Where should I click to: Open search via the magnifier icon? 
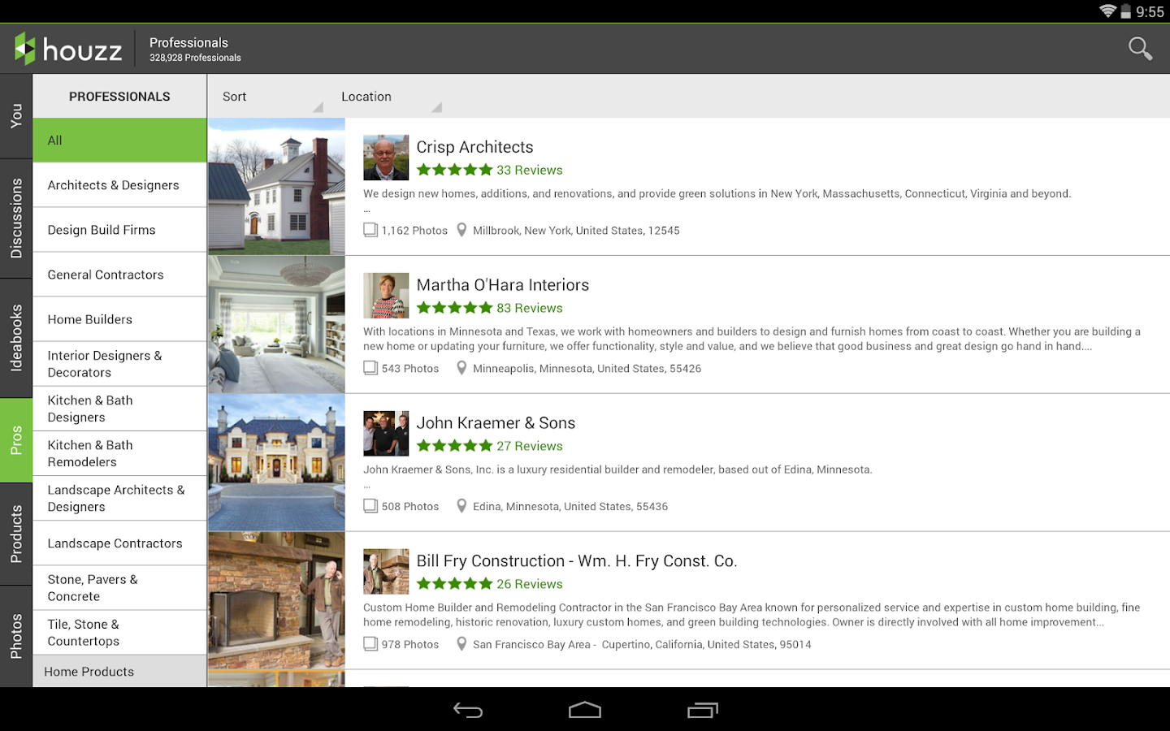(x=1140, y=49)
